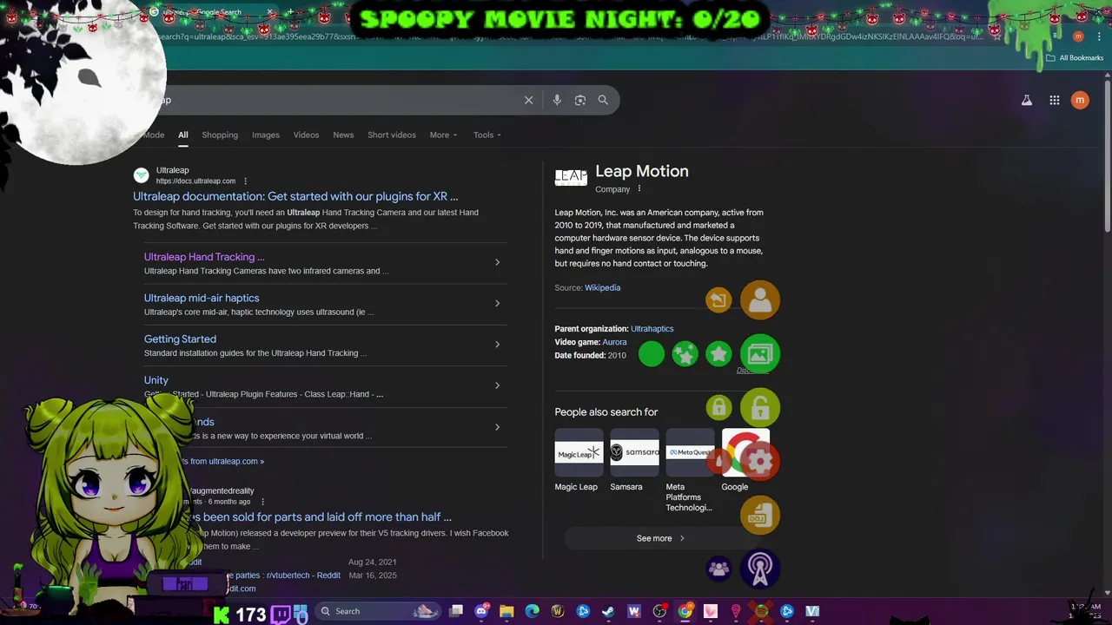Open Steam from the taskbar
The height and width of the screenshot is (625, 1112).
[608, 611]
